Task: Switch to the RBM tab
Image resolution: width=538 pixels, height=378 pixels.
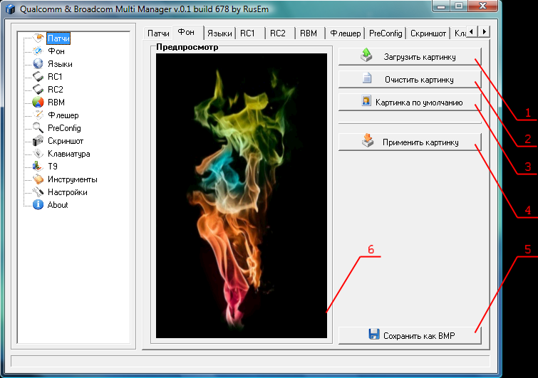Action: (308, 33)
